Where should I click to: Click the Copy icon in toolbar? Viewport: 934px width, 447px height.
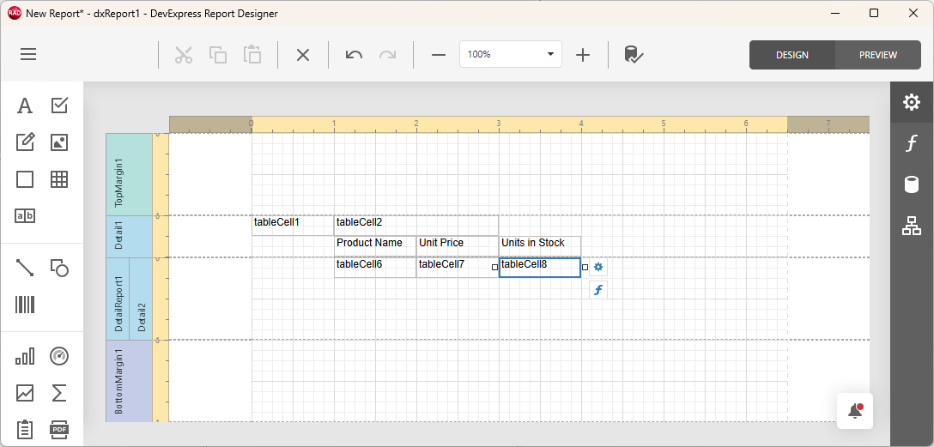tap(218, 55)
